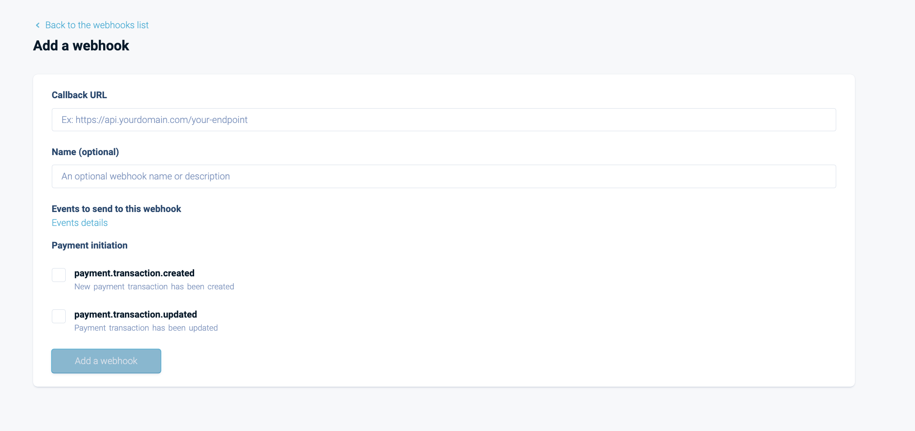Click the Callback URL field label
Image resolution: width=915 pixels, height=431 pixels.
pyautogui.click(x=79, y=95)
